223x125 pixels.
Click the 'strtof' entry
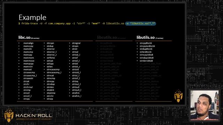coord(75,58)
